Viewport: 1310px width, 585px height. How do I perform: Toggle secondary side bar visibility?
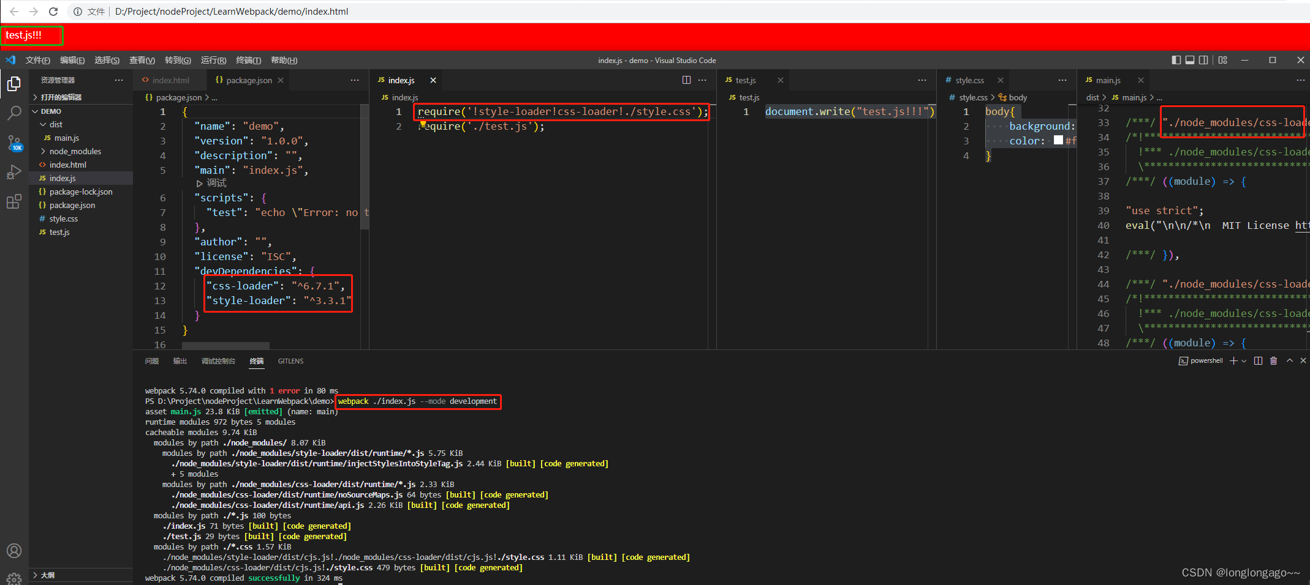(1203, 60)
